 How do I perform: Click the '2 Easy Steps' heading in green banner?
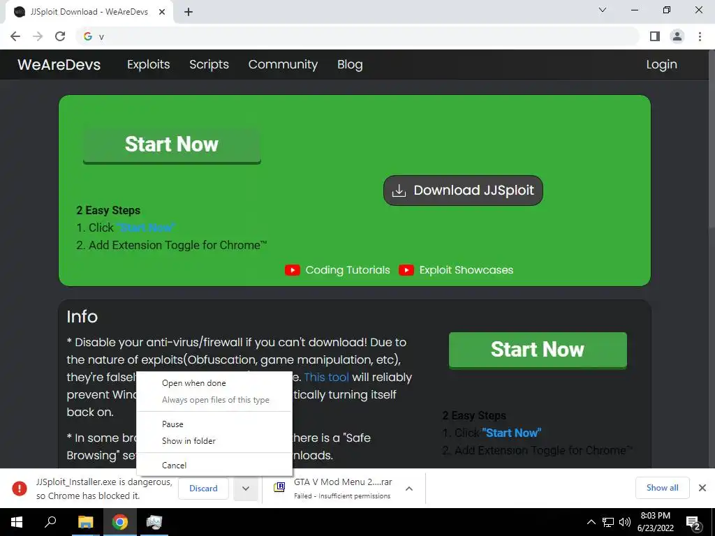pyautogui.click(x=108, y=211)
